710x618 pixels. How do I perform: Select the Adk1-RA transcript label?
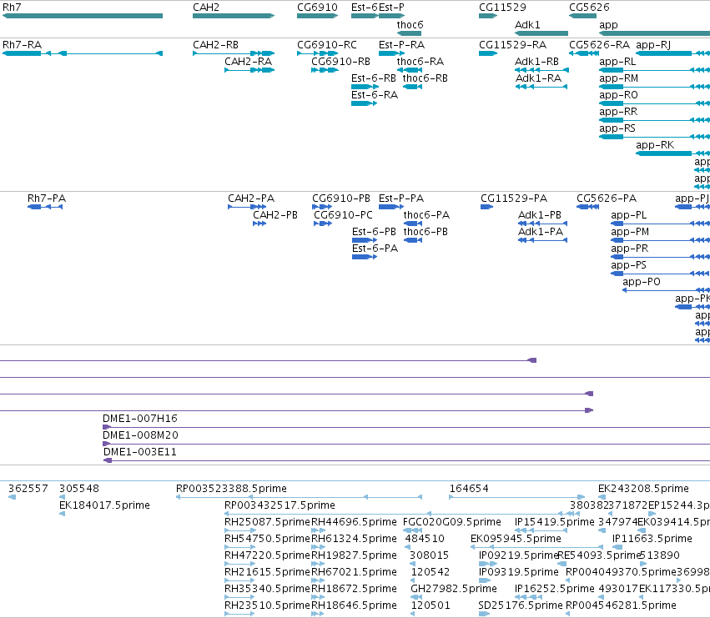tap(538, 78)
